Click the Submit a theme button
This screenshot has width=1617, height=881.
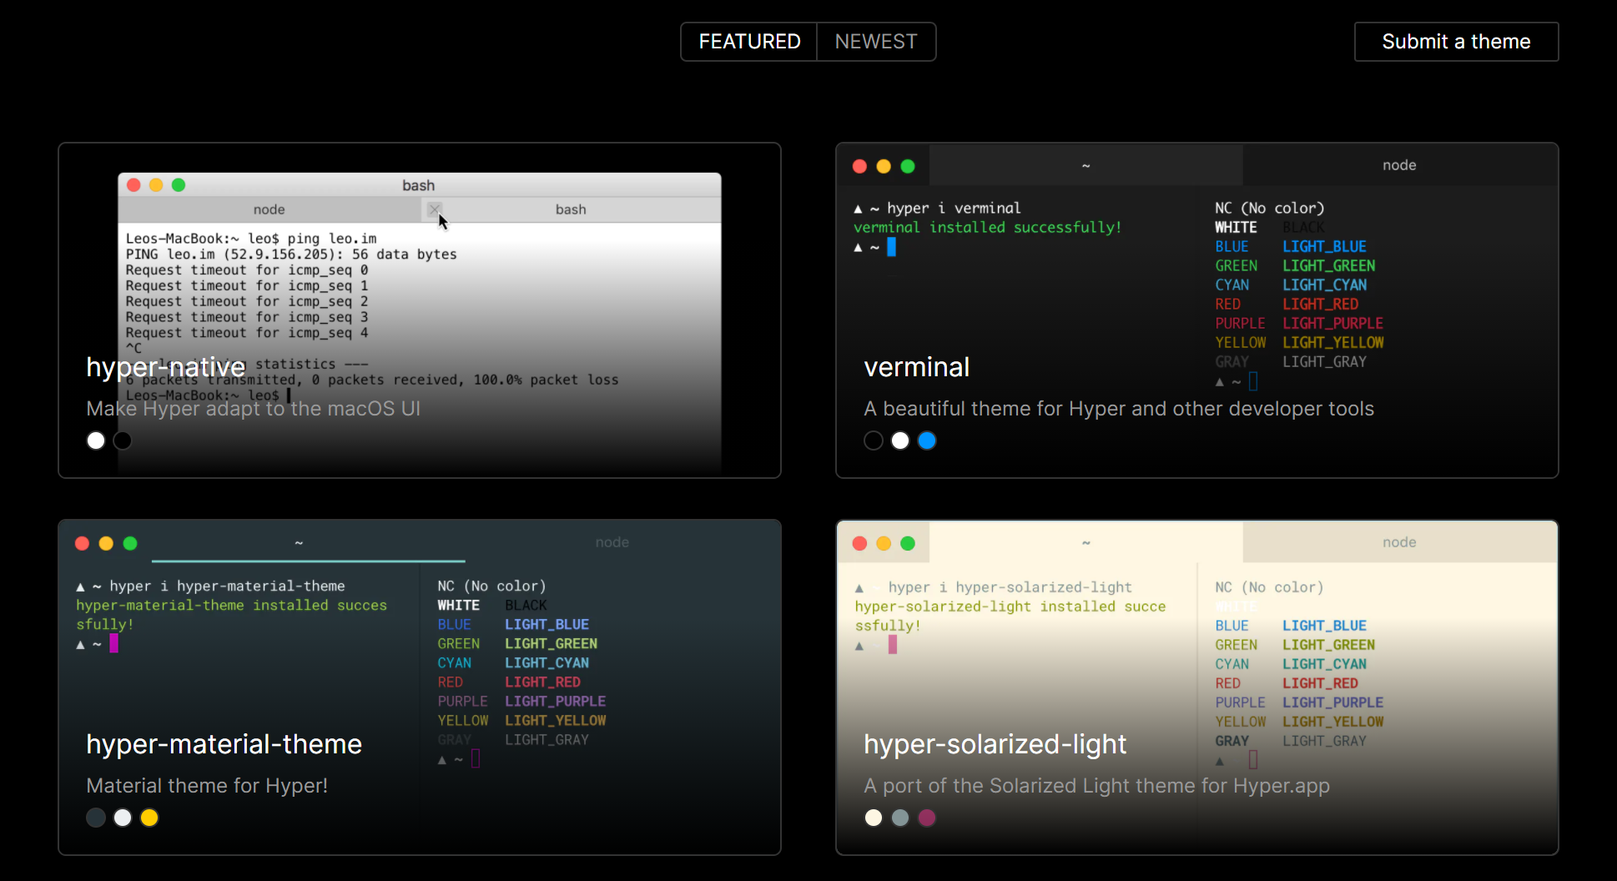coord(1456,42)
